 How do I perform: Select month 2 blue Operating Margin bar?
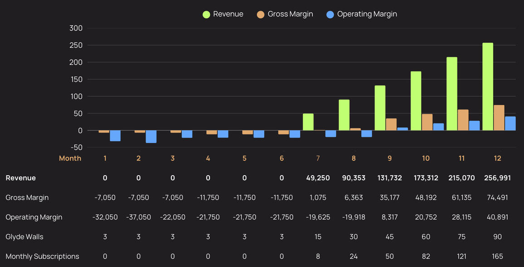[x=151, y=137]
